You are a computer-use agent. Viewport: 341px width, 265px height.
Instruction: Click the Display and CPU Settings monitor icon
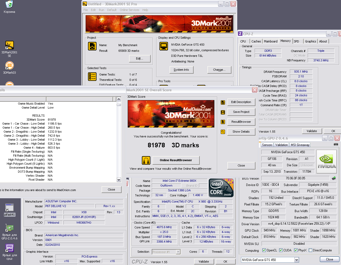(164, 46)
